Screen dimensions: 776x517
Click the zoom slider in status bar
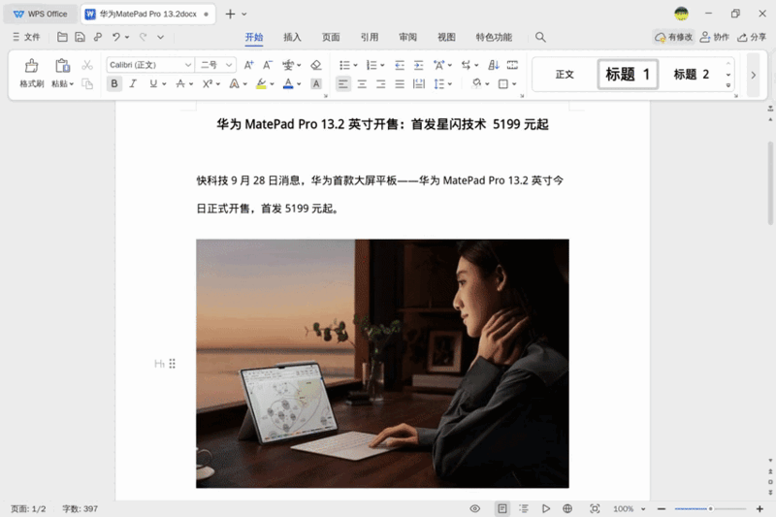coord(711,508)
